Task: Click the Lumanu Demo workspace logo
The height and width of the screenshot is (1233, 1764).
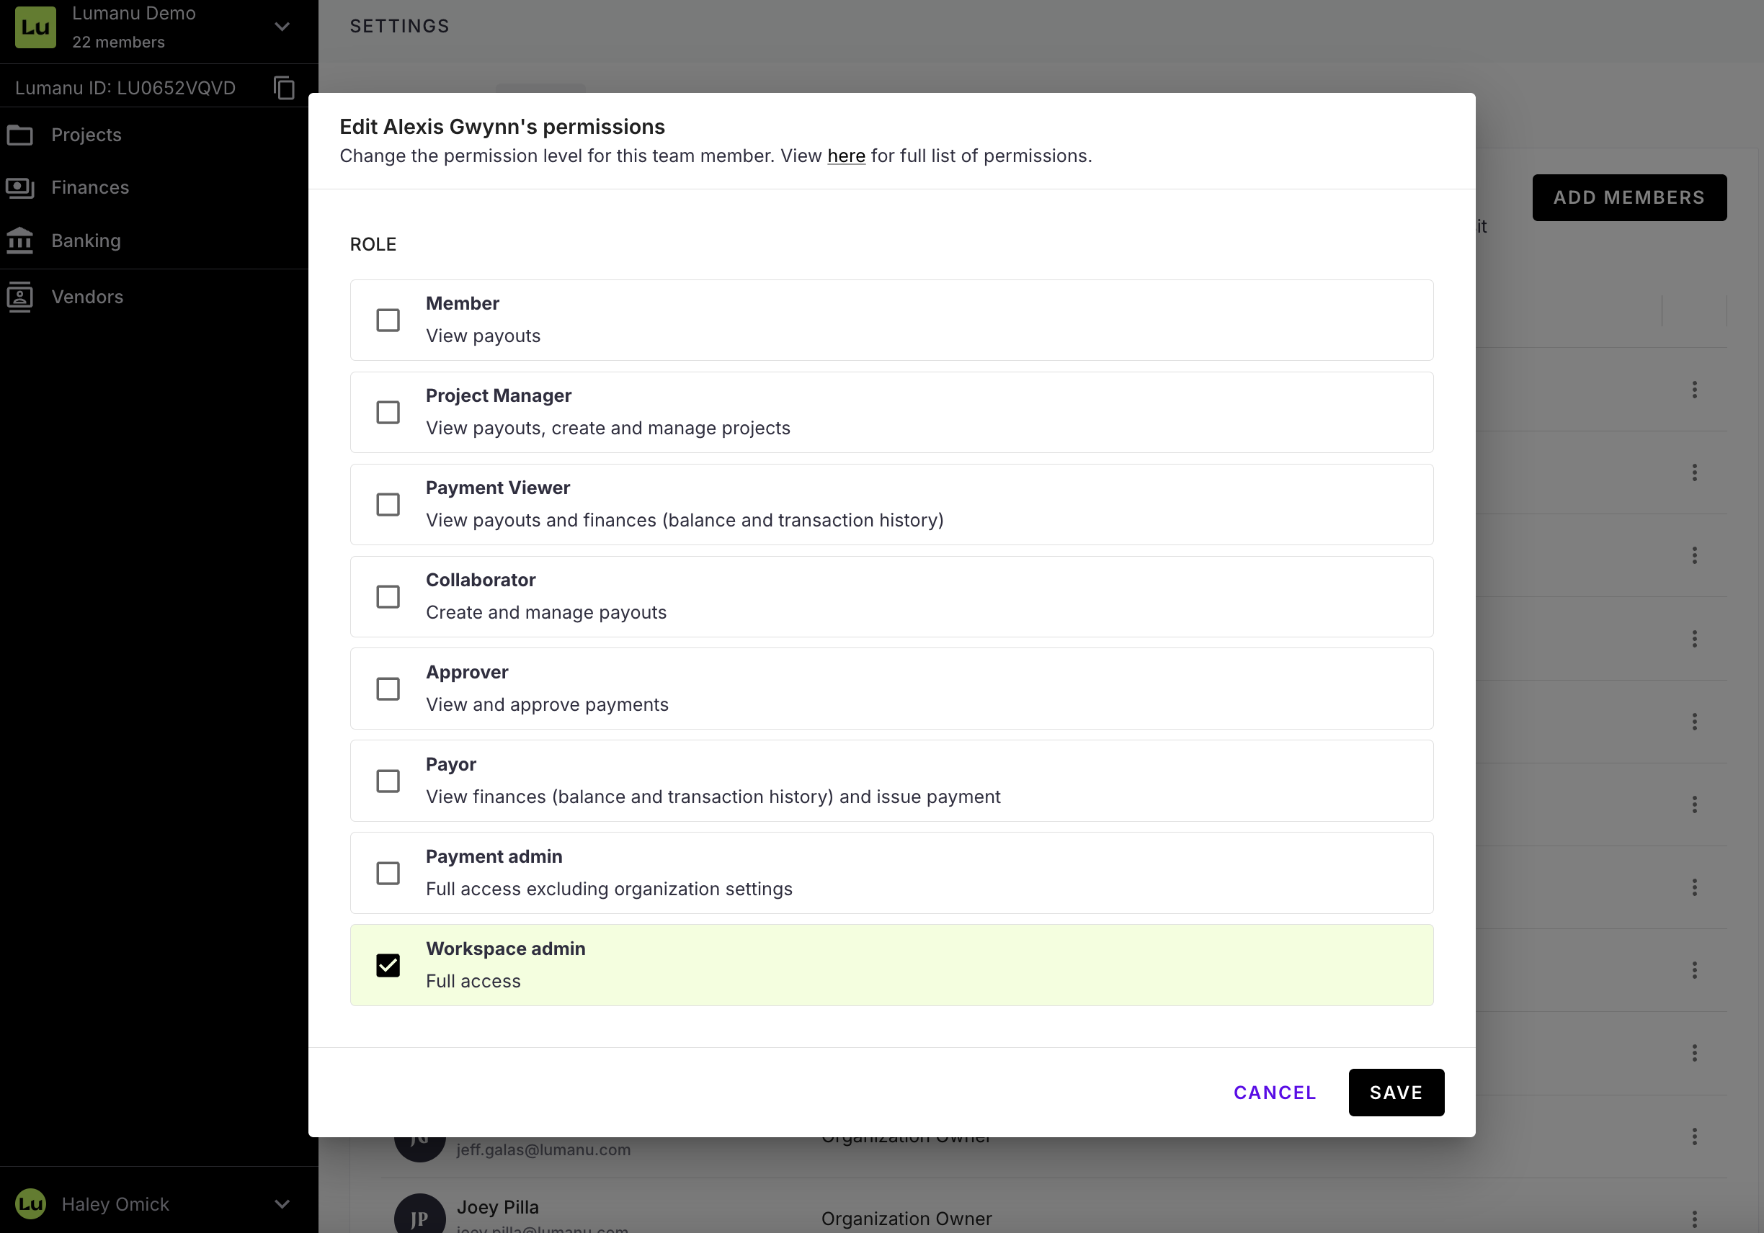Action: coord(35,27)
